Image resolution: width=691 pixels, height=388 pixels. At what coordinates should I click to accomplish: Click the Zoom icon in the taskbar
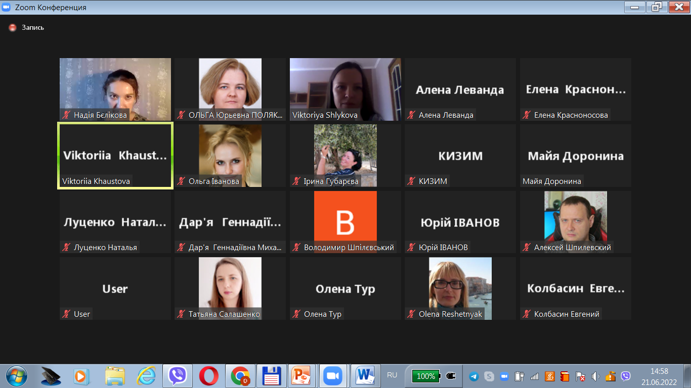[333, 376]
